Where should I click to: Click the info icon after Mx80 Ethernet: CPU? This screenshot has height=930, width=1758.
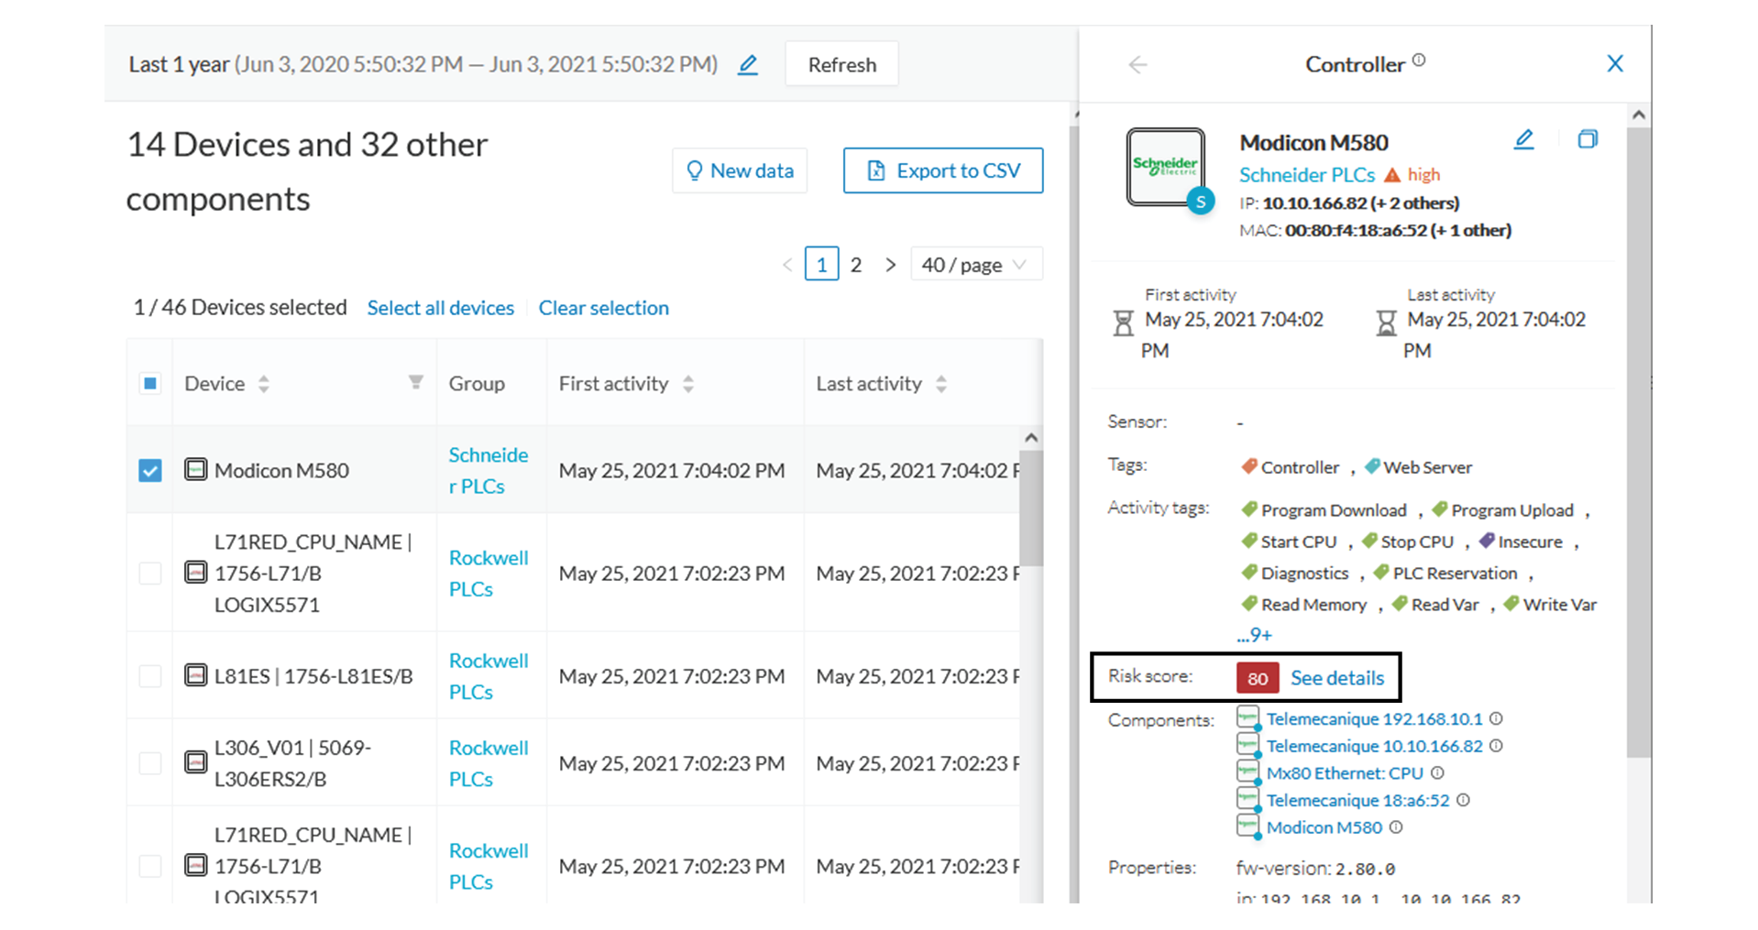[x=1437, y=772]
